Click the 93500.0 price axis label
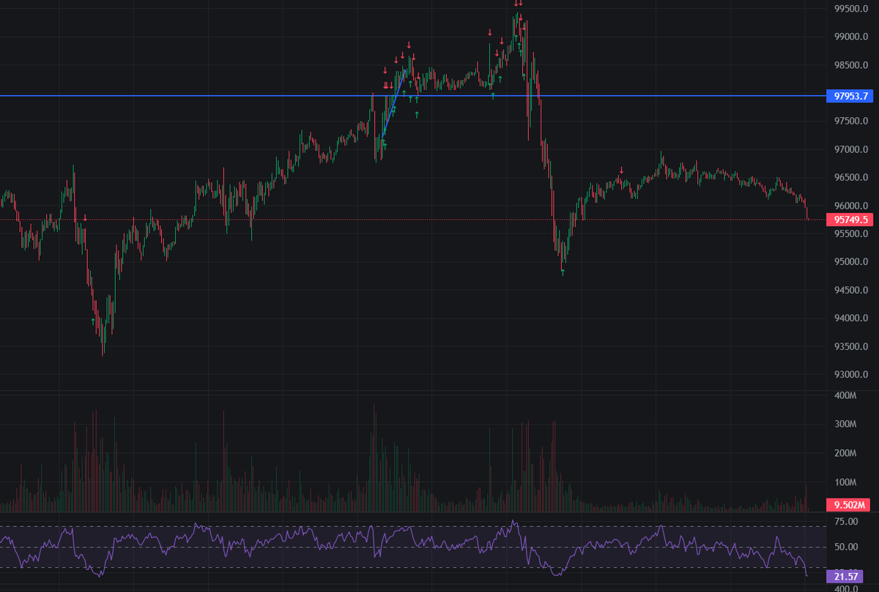 [851, 347]
